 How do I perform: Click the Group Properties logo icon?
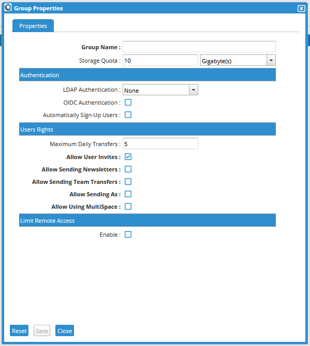tap(8, 8)
